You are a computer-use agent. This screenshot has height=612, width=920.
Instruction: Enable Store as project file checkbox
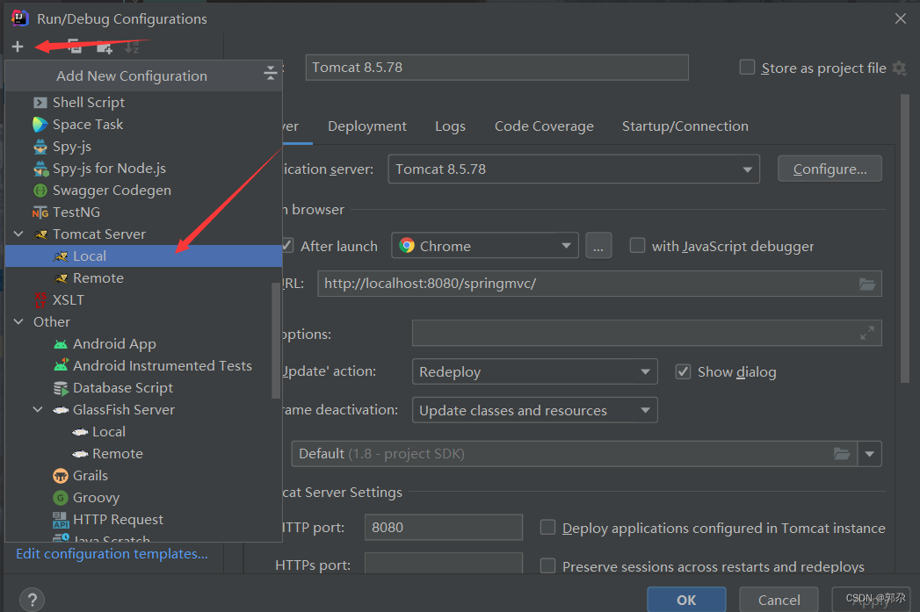coord(747,68)
